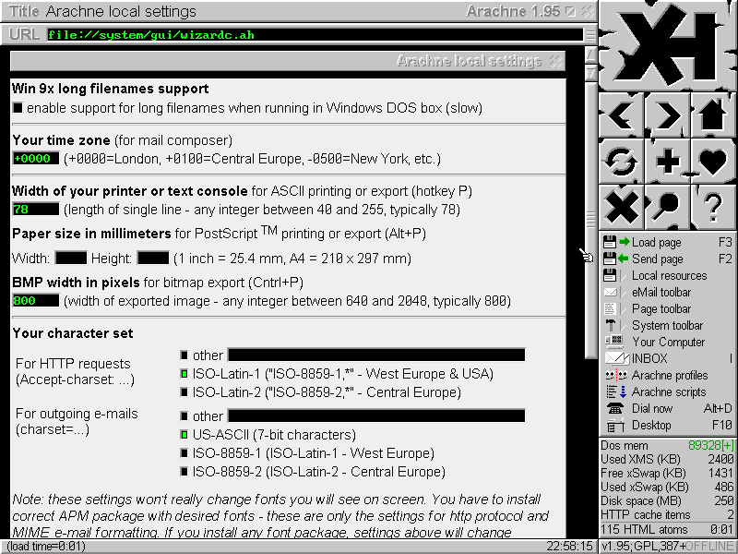Open help with the question mark icon

tap(714, 207)
